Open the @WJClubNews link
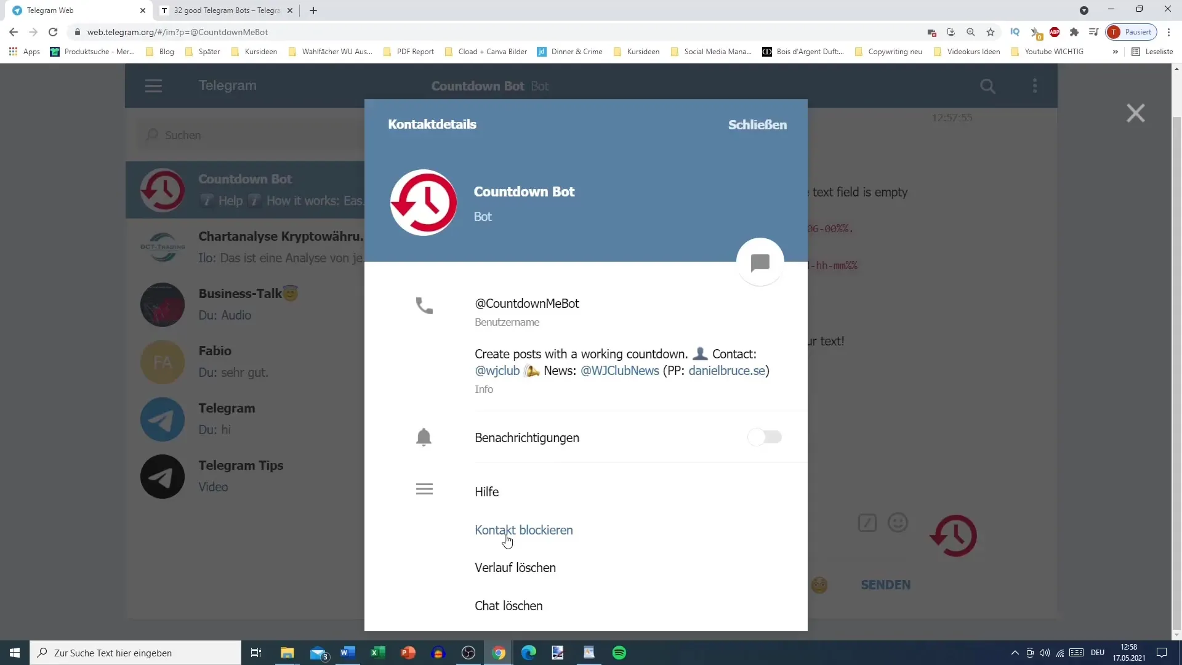This screenshot has height=665, width=1182. point(619,371)
